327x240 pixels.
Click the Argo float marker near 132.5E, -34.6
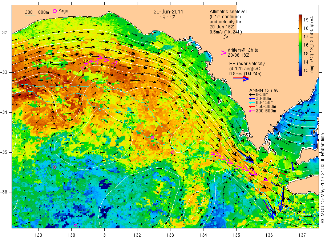(x=153, y=138)
